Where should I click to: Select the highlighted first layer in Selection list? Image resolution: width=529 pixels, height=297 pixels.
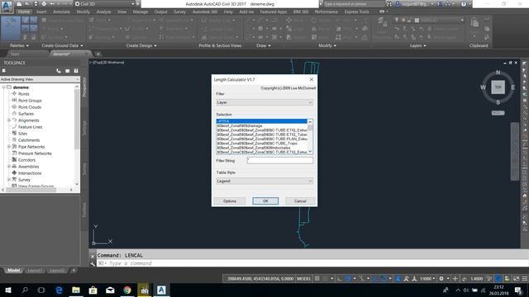click(x=262, y=121)
